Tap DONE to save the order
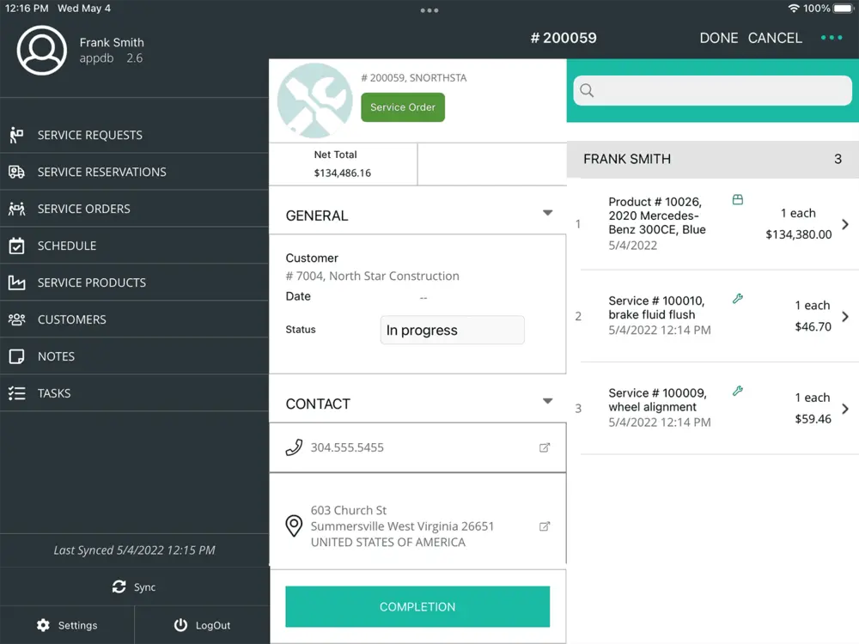 tap(719, 38)
